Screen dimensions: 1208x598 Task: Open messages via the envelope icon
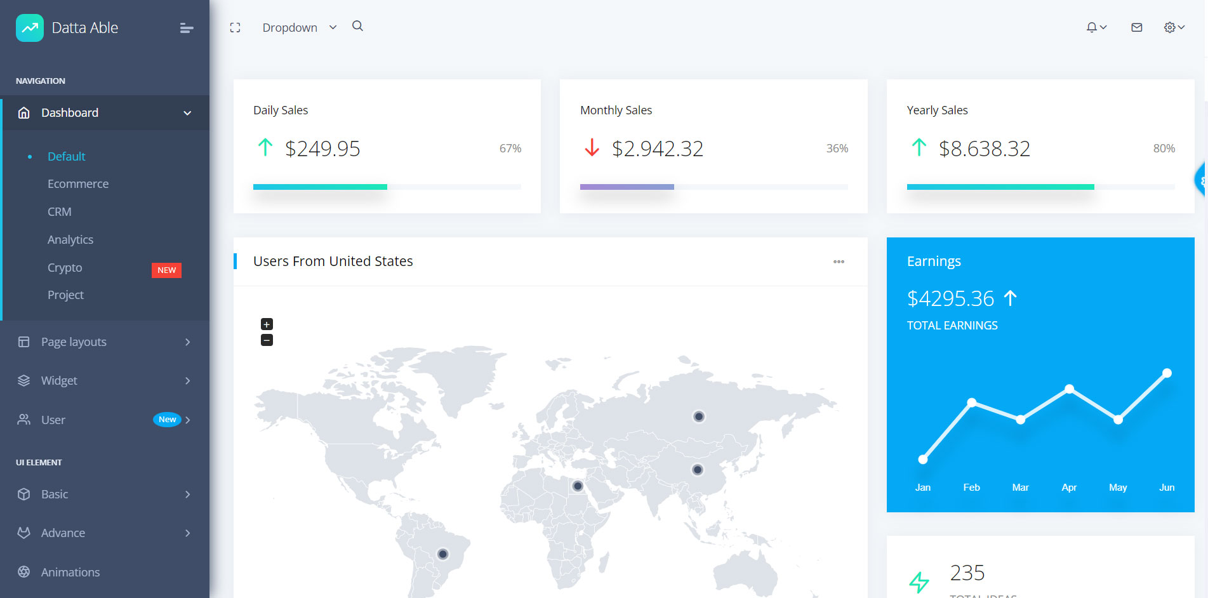click(1136, 27)
